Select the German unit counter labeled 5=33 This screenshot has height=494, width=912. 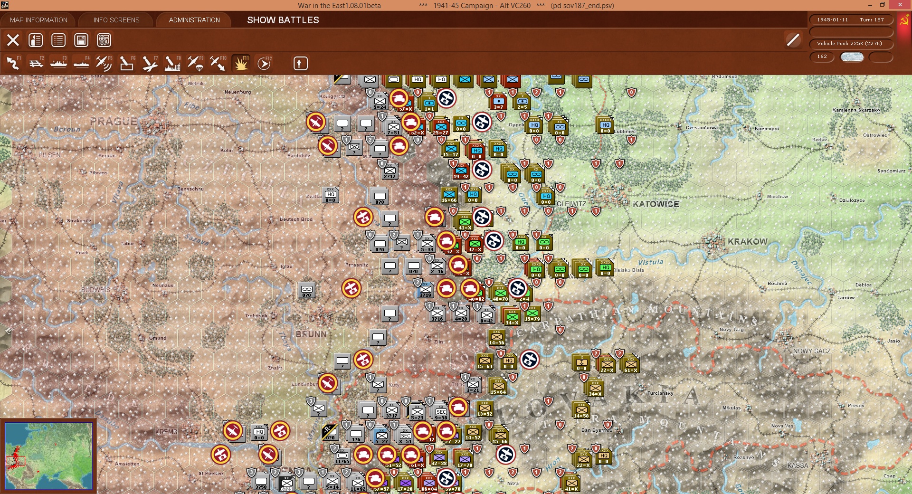(x=427, y=244)
